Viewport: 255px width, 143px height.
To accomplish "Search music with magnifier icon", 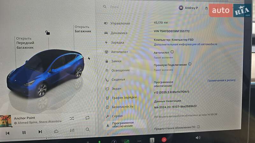I will click(88, 130).
